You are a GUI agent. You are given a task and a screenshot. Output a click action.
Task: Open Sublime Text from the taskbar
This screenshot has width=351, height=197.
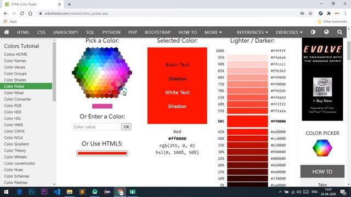coord(82,192)
